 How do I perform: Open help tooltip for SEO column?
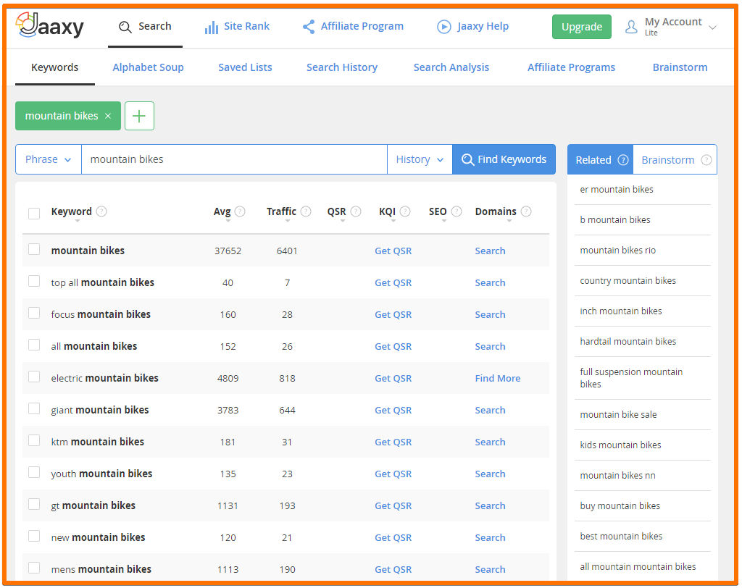(457, 211)
